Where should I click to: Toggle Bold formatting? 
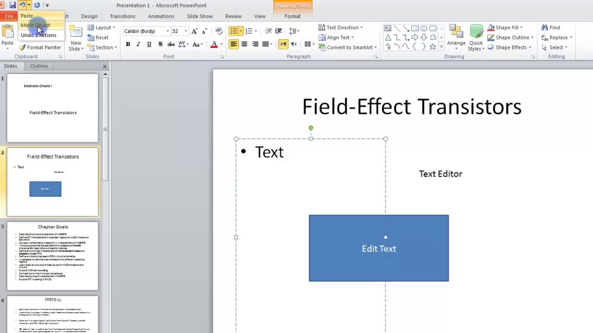[128, 44]
